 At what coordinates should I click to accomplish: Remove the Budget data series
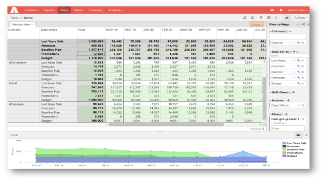[x=302, y=83]
